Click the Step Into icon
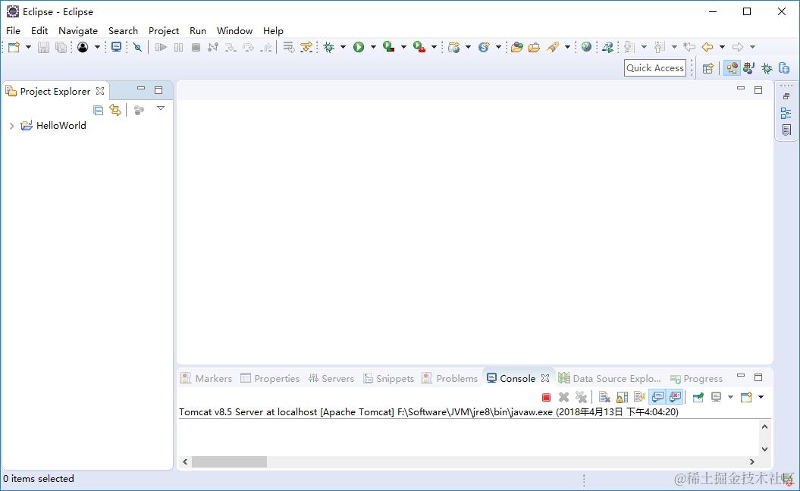Image resolution: width=800 pixels, height=491 pixels. tap(231, 48)
